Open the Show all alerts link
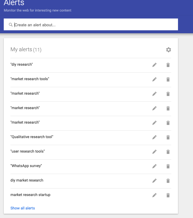The image size is (193, 218). click(x=23, y=208)
